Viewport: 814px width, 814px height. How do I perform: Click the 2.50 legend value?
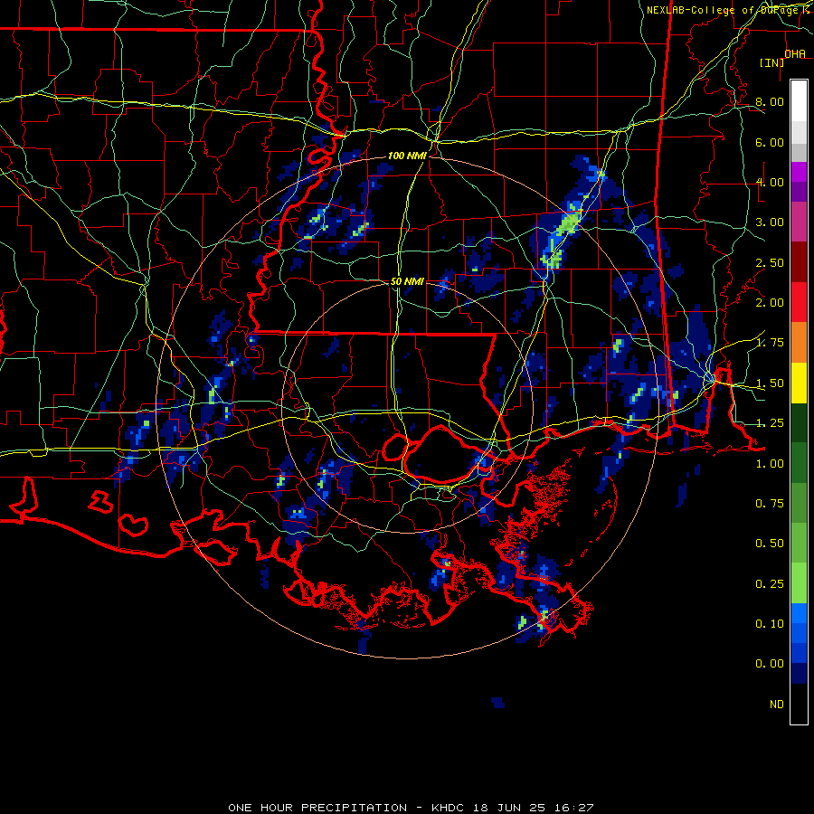point(770,262)
